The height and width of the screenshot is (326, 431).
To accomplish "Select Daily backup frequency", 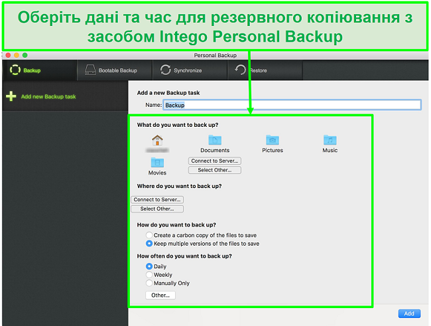I will [x=149, y=266].
